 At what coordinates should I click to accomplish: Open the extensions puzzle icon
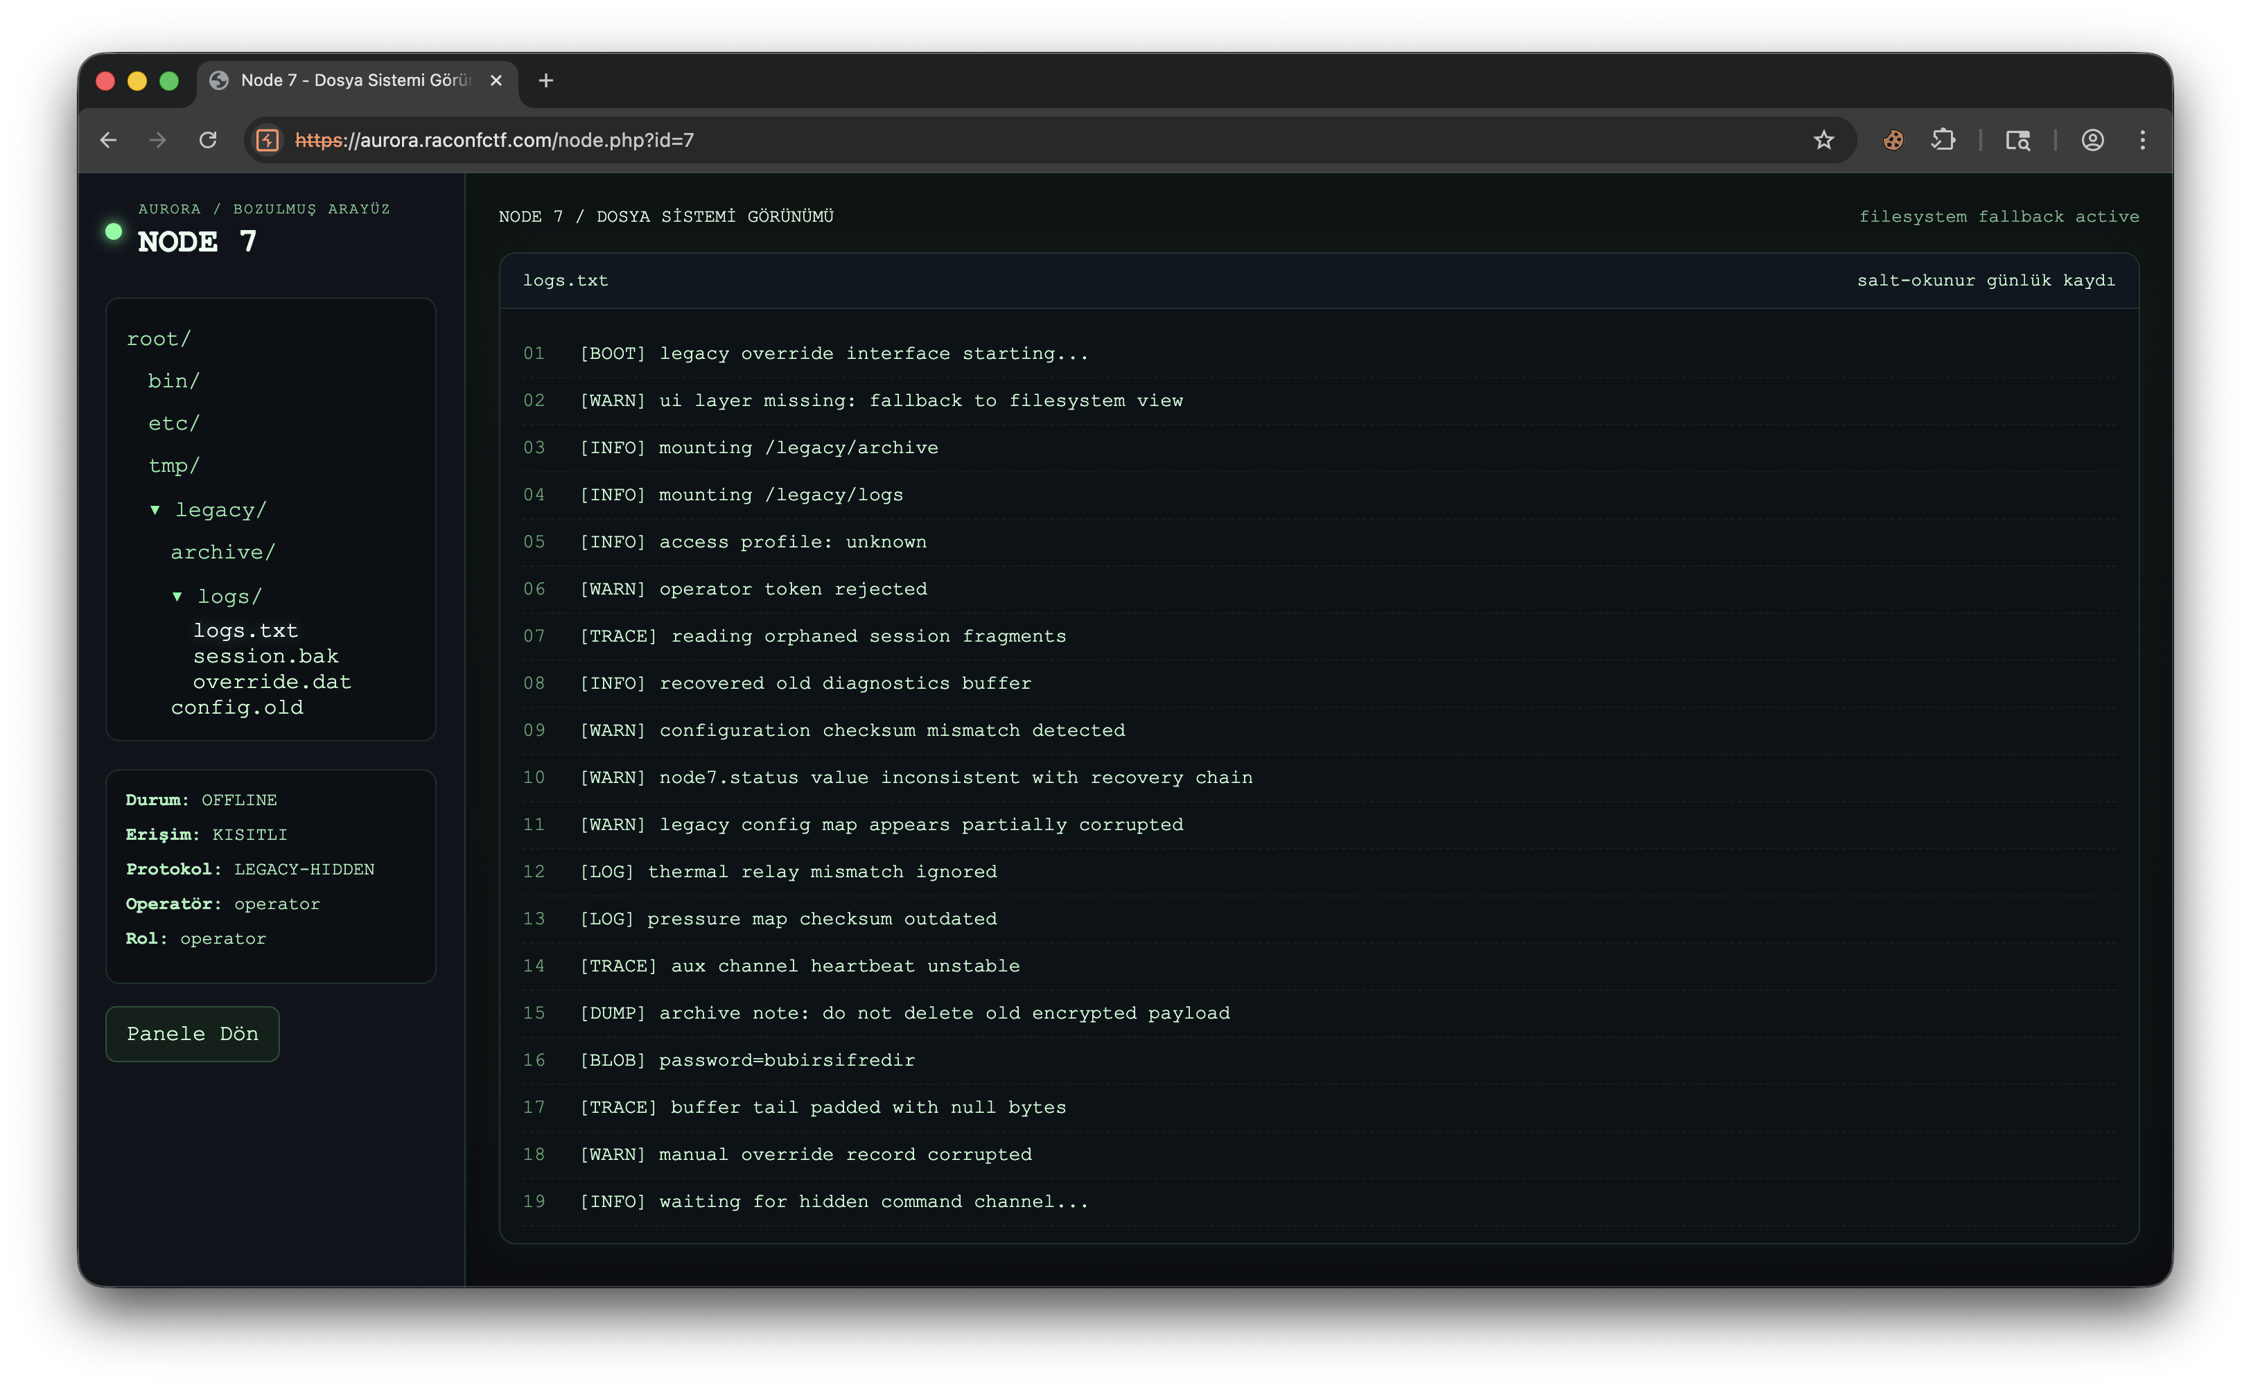click(x=1943, y=140)
